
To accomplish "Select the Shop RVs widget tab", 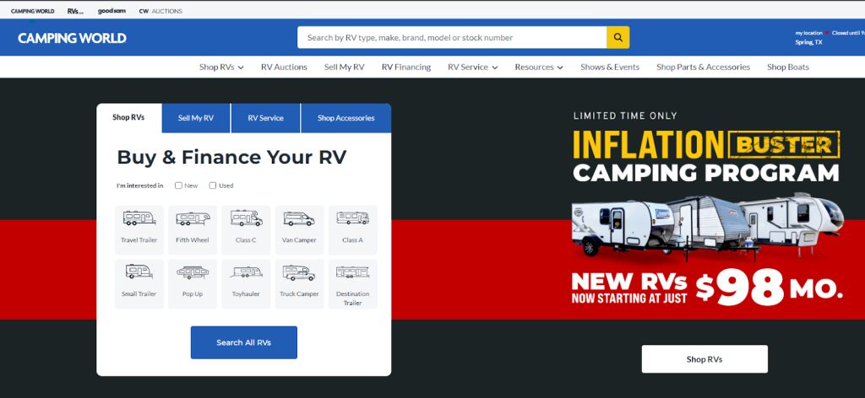I will point(128,117).
